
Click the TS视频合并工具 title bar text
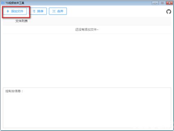pyautogui.click(x=15, y=3)
